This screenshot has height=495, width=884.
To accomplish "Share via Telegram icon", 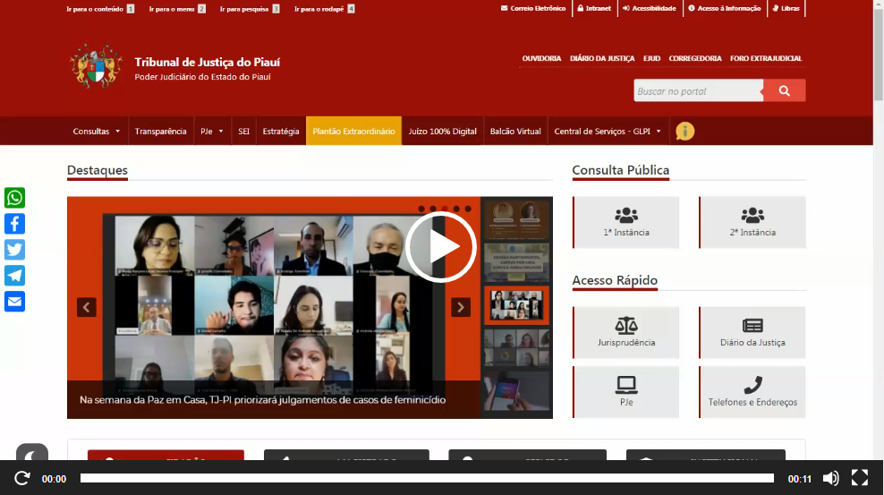I will tap(14, 276).
